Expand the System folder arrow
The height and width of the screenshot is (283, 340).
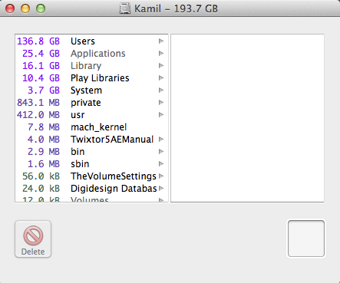[x=161, y=90]
